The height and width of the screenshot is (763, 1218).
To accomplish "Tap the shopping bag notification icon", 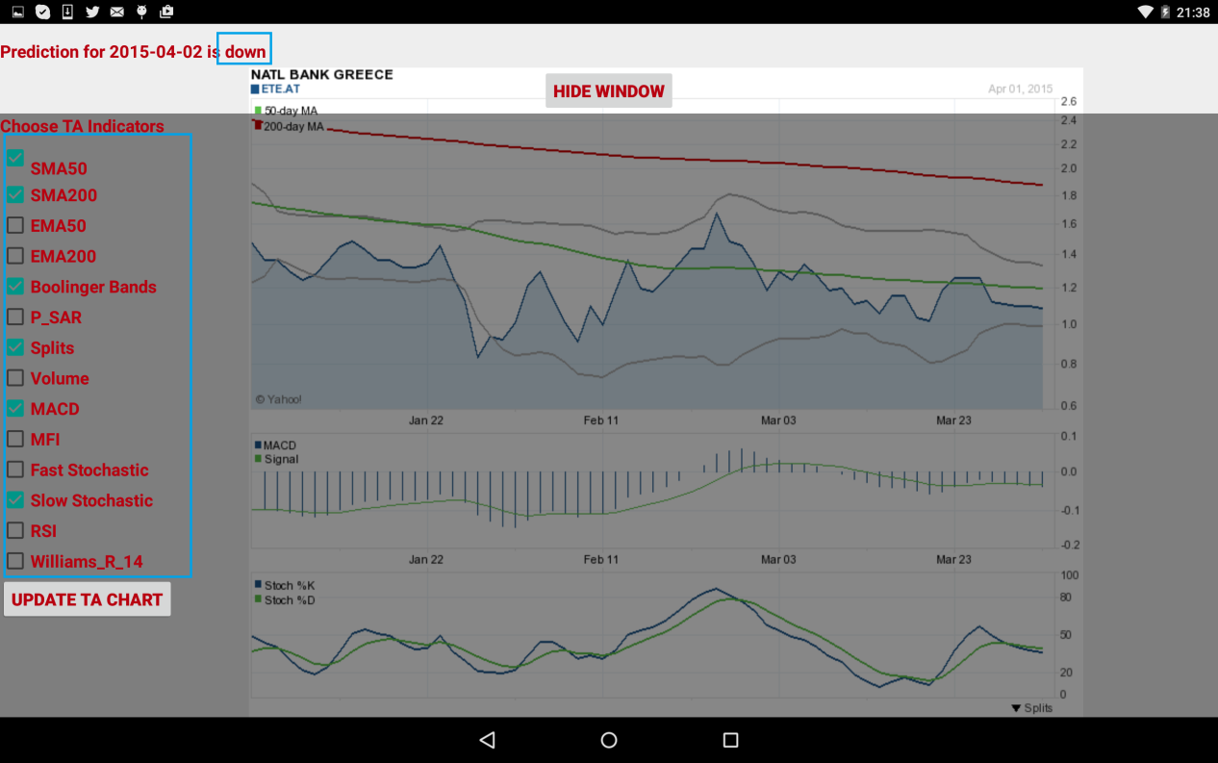I will [167, 12].
